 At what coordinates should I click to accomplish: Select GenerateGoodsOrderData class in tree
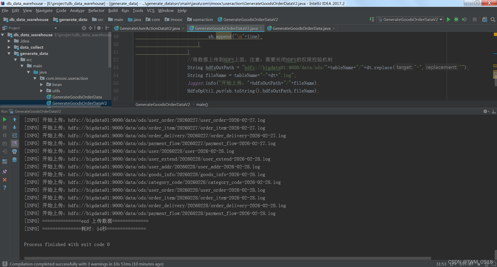pos(77,97)
